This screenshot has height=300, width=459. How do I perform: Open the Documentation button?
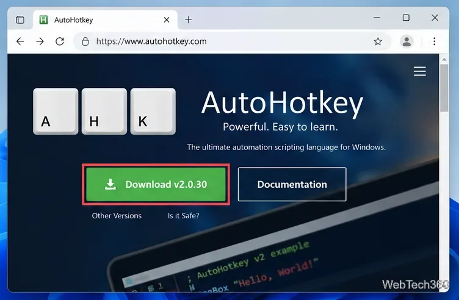[x=292, y=184]
